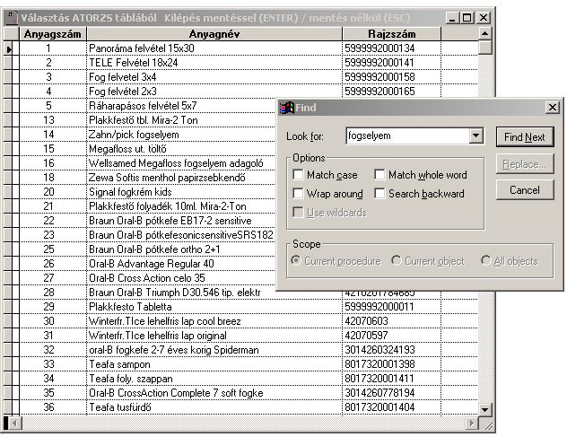The image size is (567, 437).
Task: Click Oral-B Cross Action celo 35
Action: coord(181,278)
